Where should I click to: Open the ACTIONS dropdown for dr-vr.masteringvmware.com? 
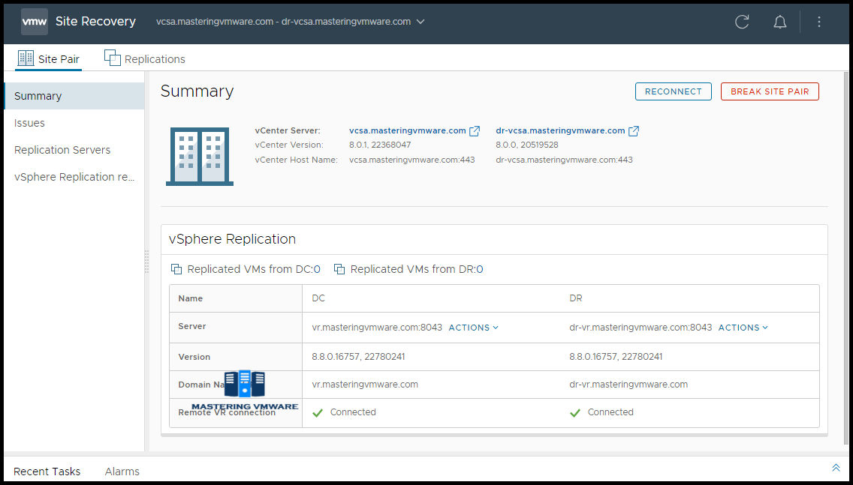tap(742, 327)
